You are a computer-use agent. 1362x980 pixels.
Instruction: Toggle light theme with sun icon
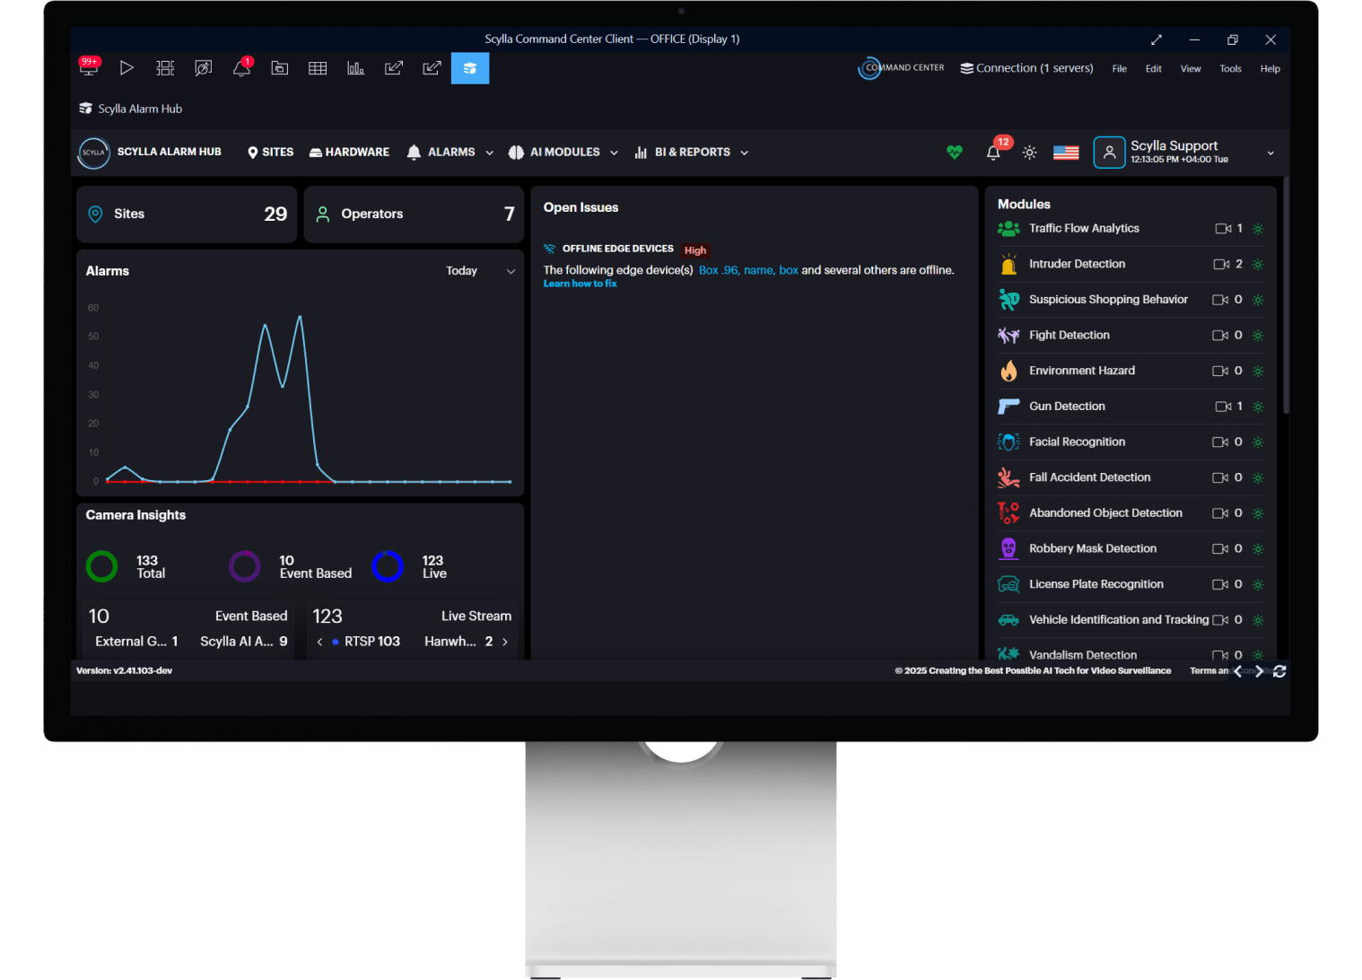[x=1030, y=153]
